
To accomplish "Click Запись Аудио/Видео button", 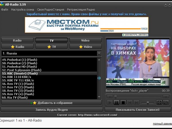I will pos(52,110).
